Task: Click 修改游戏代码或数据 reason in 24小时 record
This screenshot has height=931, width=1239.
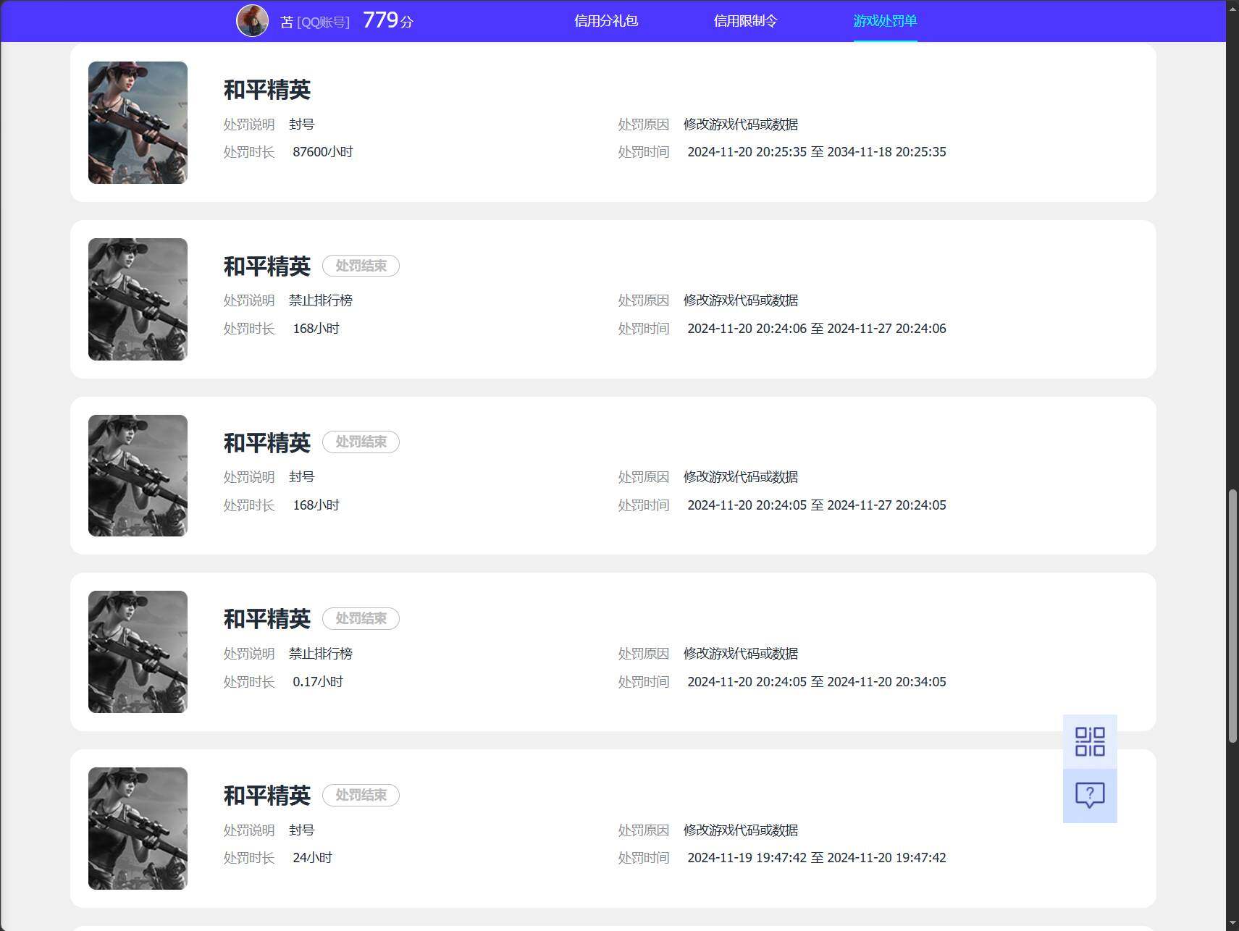Action: point(741,830)
